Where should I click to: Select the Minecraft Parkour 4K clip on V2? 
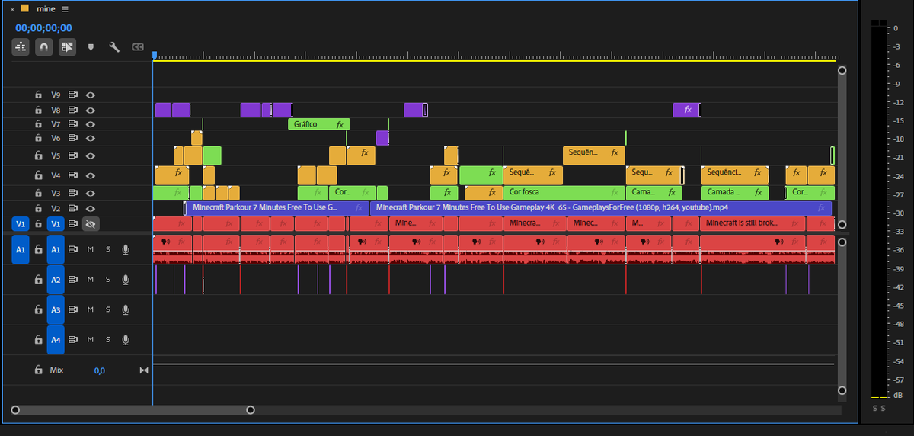tap(601, 207)
